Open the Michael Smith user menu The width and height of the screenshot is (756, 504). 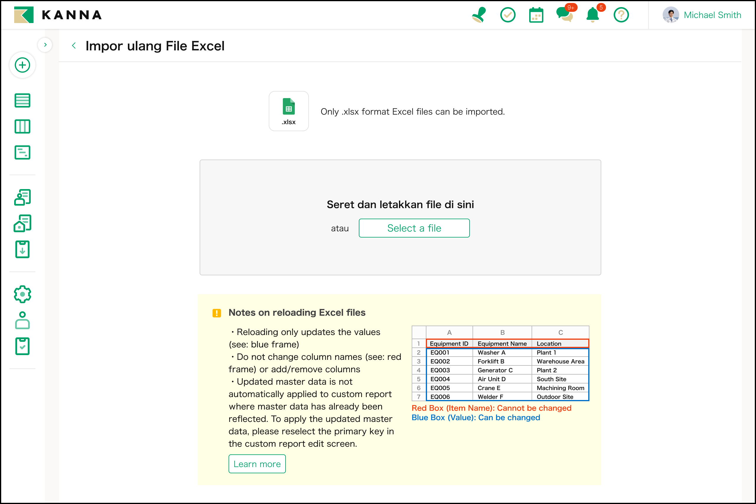click(702, 15)
